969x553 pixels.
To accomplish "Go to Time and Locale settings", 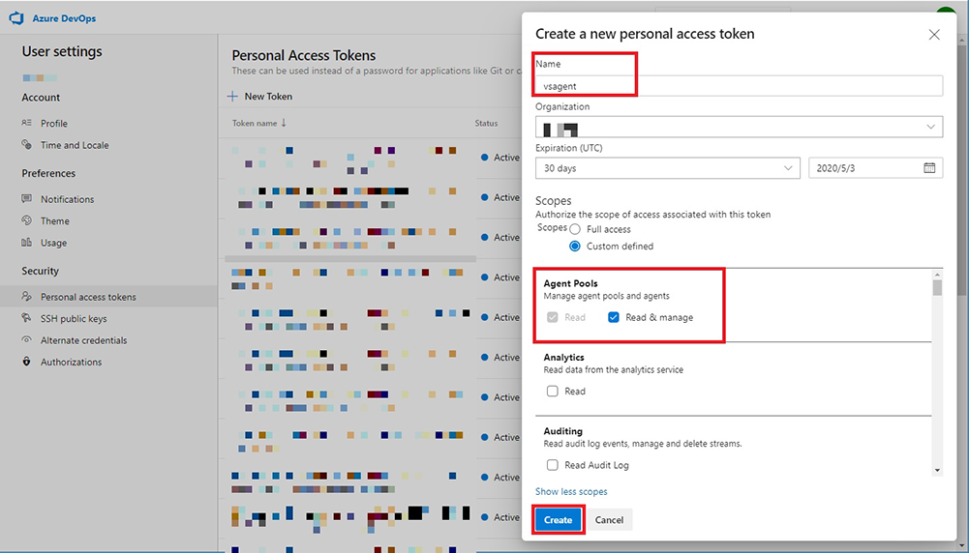I will pyautogui.click(x=75, y=145).
